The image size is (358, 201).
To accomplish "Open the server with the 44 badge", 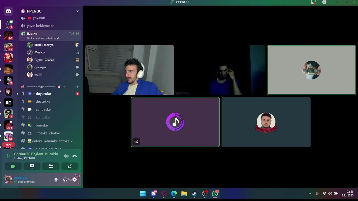I will coord(8,47).
